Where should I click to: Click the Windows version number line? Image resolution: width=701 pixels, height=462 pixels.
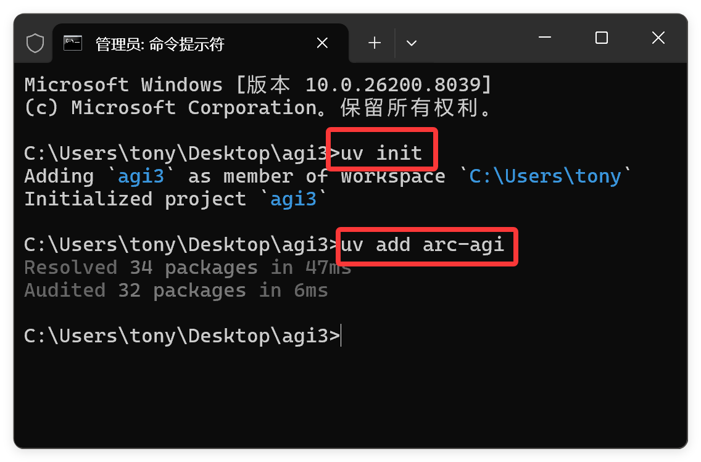tap(258, 85)
